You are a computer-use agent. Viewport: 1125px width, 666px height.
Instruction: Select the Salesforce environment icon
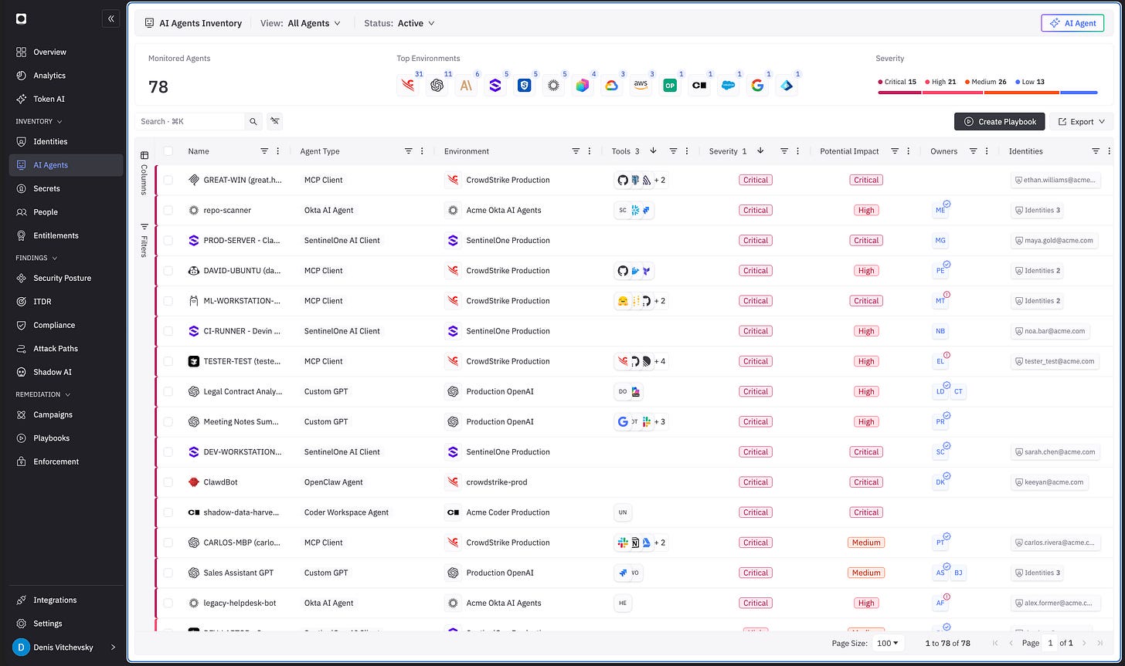point(728,86)
